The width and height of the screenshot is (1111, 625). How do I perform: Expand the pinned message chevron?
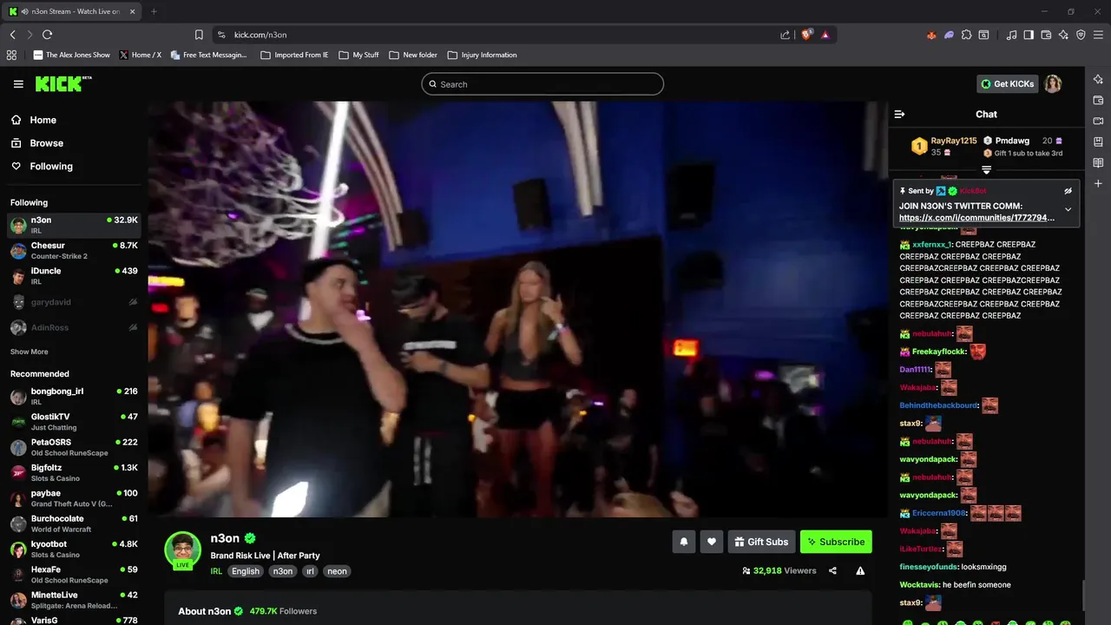point(1068,209)
